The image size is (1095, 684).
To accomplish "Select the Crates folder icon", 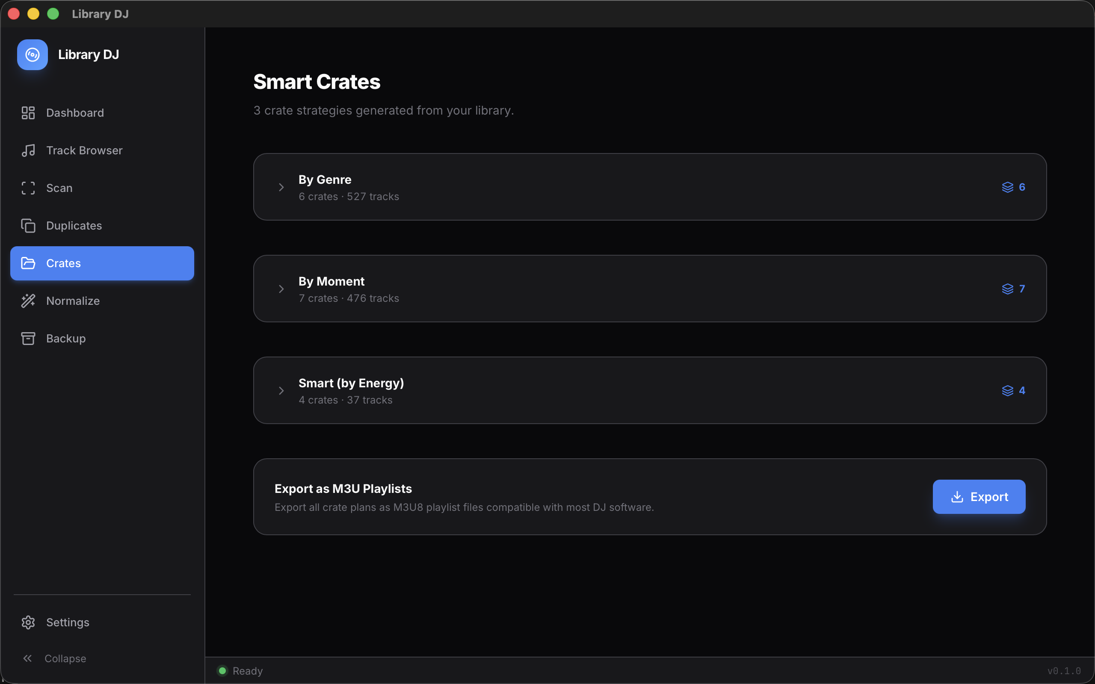I will coord(29,263).
